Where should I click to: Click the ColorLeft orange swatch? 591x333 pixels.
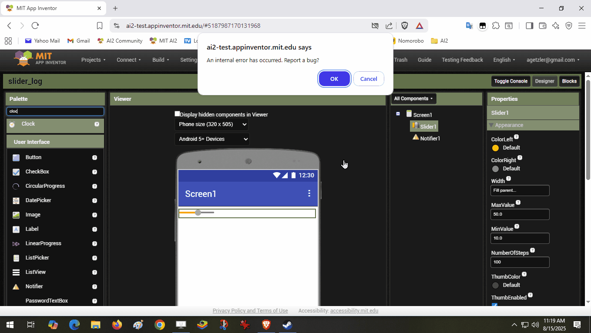[x=495, y=148]
